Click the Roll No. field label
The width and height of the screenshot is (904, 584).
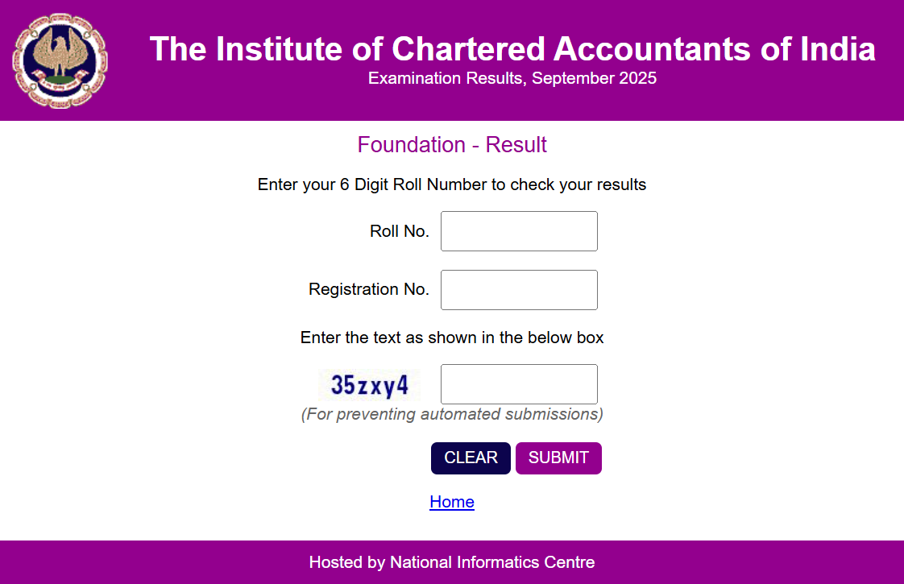point(400,231)
